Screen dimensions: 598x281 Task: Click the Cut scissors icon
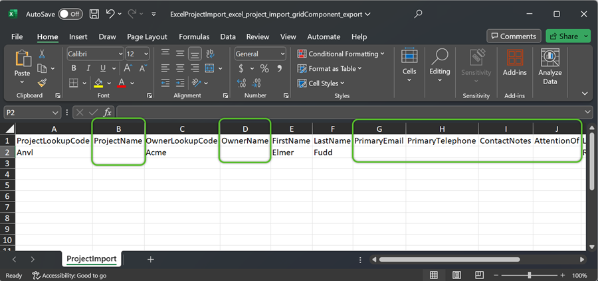pyautogui.click(x=42, y=54)
